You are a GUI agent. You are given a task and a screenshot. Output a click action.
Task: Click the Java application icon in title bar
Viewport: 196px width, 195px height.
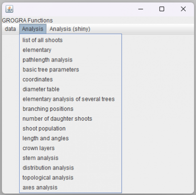point(9,9)
